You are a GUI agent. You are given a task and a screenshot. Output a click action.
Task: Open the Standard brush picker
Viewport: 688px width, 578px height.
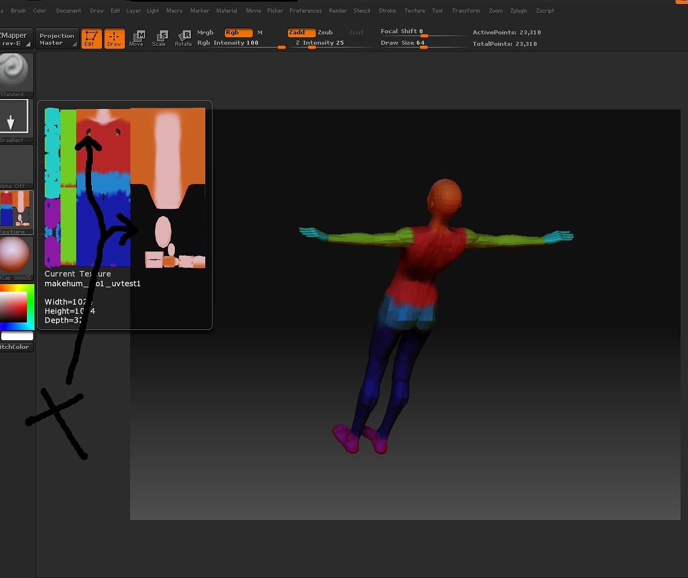(17, 73)
